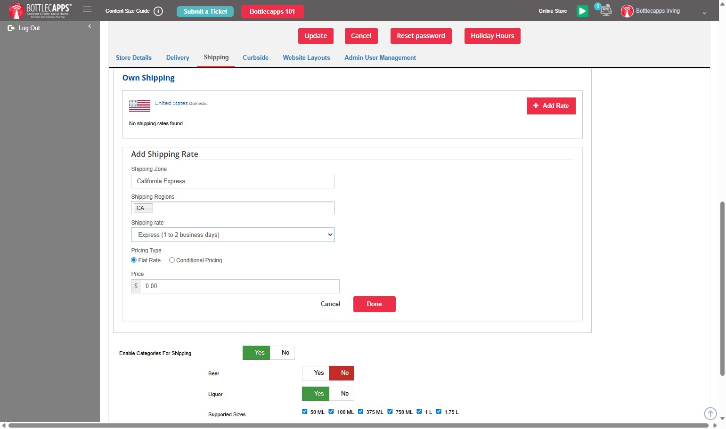Open the Shipping rate dropdown
Viewport: 726px width, 429px height.
pos(233,235)
